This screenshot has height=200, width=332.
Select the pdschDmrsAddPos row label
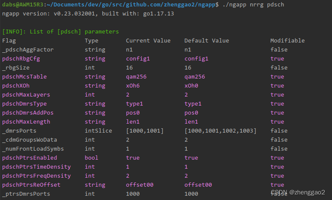tap(28, 113)
